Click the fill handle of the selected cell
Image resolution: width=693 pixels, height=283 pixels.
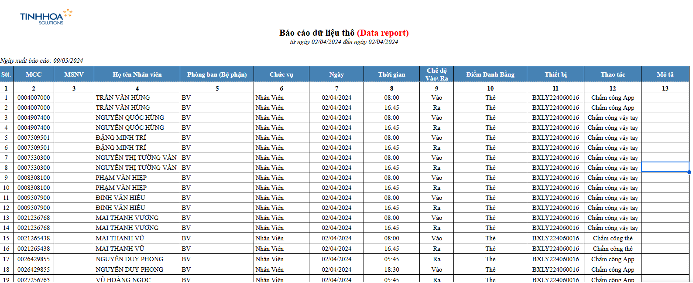[x=689, y=172]
